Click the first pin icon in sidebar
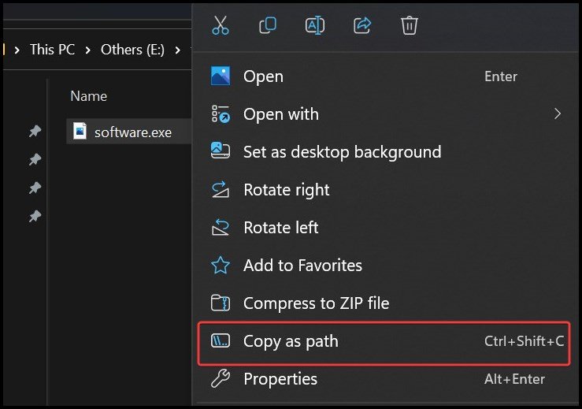Image resolution: width=582 pixels, height=409 pixels. coord(35,132)
